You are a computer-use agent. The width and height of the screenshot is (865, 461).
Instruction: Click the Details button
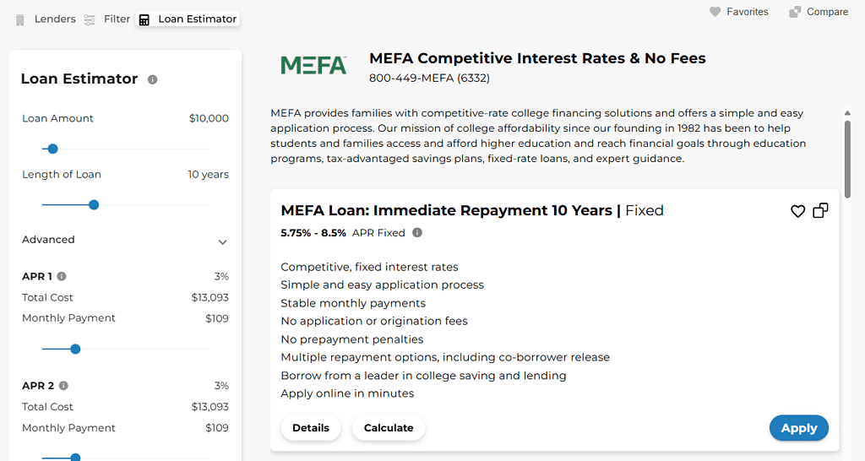coord(311,428)
